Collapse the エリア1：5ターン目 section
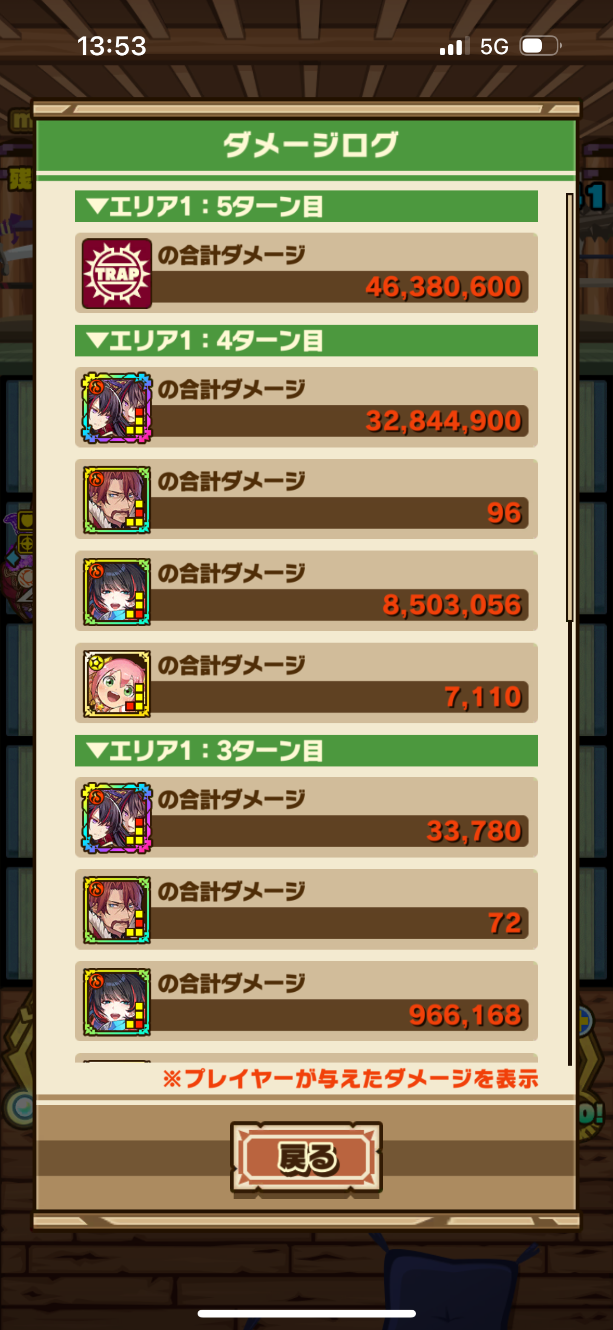The width and height of the screenshot is (613, 1330). [306, 206]
